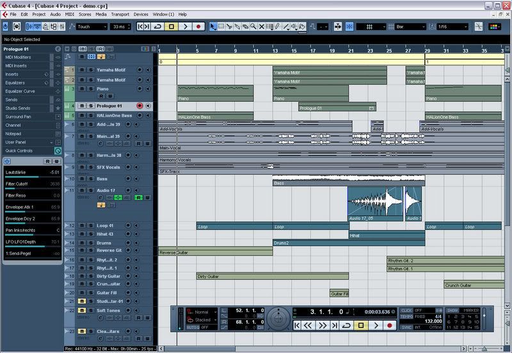The height and width of the screenshot is (353, 512).
Task: Open the snap type dropdown
Action: 371,26
